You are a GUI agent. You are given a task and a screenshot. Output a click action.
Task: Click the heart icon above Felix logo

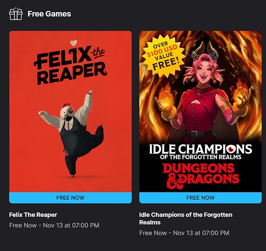pyautogui.click(x=74, y=43)
